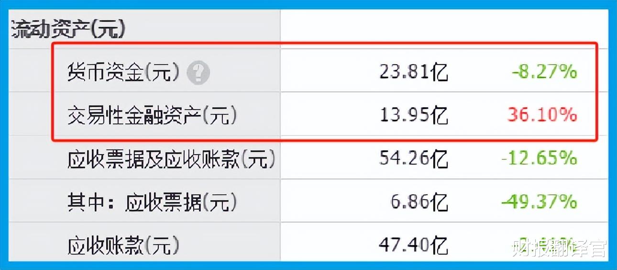Click the 货币资金(元) row label
Image resolution: width=617 pixels, height=270 pixels.
pos(123,73)
